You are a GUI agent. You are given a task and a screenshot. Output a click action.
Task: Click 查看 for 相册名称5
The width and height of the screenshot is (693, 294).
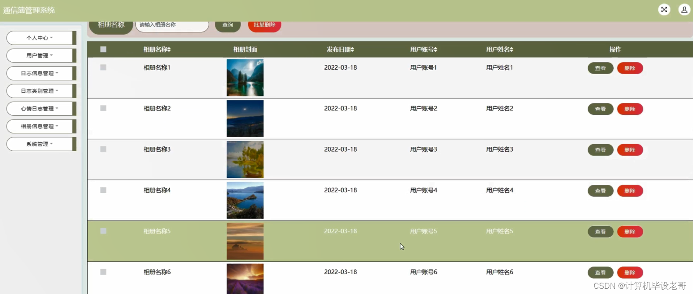click(601, 232)
